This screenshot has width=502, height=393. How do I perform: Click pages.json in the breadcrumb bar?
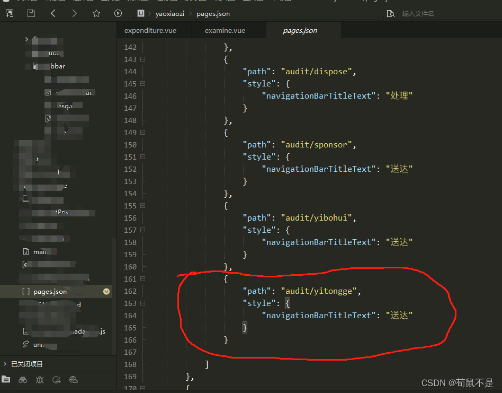(213, 14)
